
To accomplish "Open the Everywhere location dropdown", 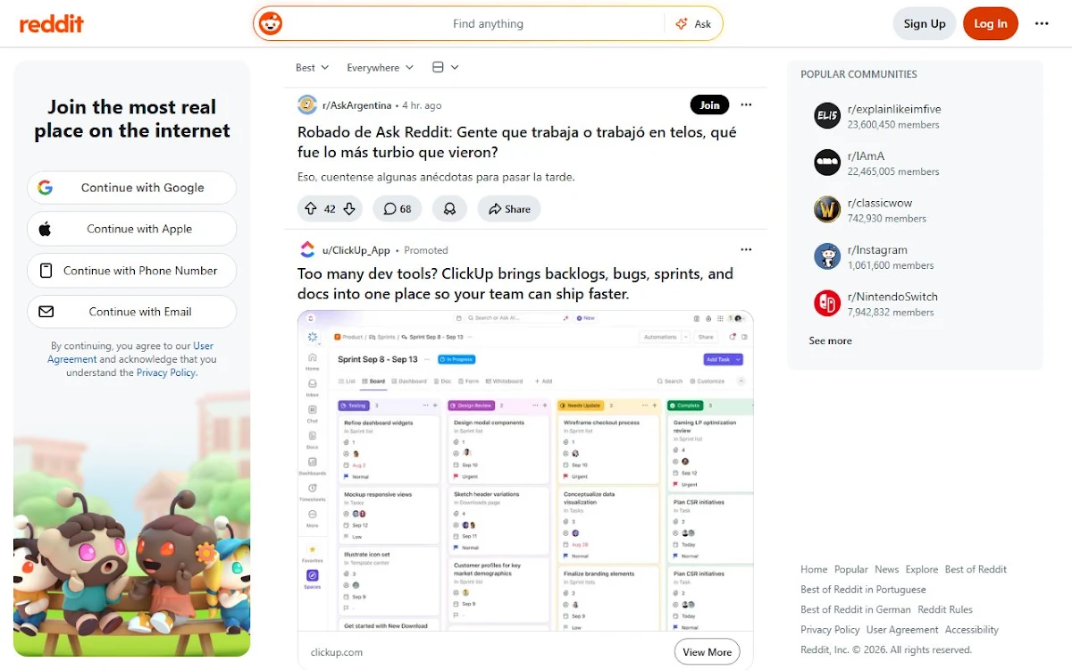I will (381, 67).
